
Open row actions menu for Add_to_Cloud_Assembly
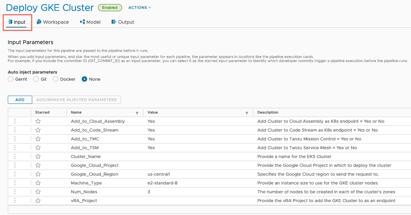(x=15, y=121)
